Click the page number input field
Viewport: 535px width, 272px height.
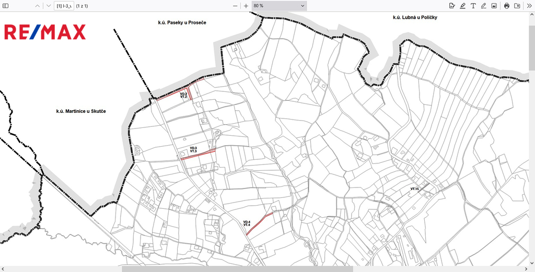(x=64, y=6)
